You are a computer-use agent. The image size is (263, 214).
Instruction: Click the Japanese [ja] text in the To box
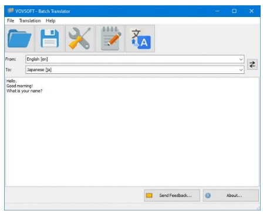(x=39, y=70)
